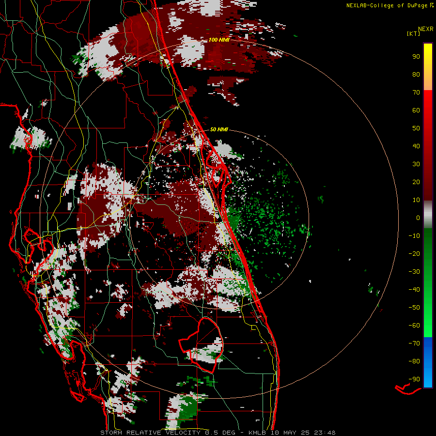
Task: Click the 0 value on the velocity scale
Action: coord(418,218)
